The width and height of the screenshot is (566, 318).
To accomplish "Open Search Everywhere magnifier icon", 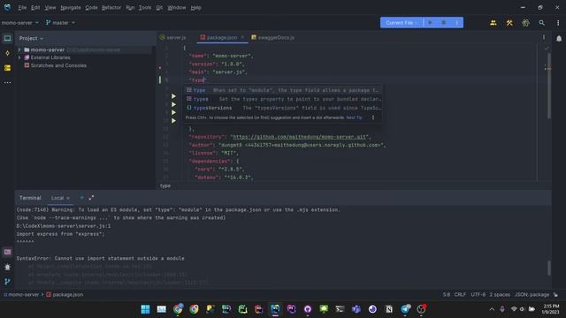I will point(541,23).
